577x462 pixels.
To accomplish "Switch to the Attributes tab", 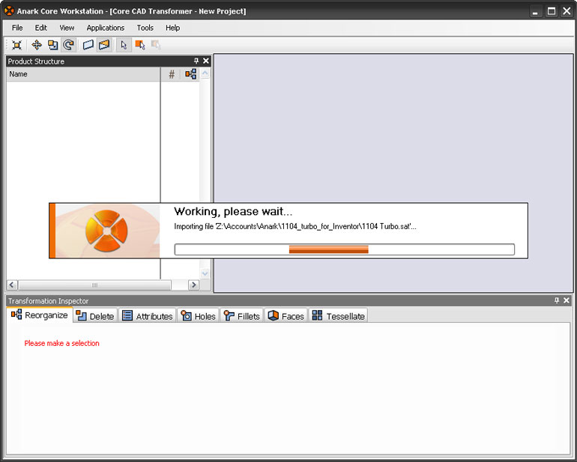I will (147, 316).
